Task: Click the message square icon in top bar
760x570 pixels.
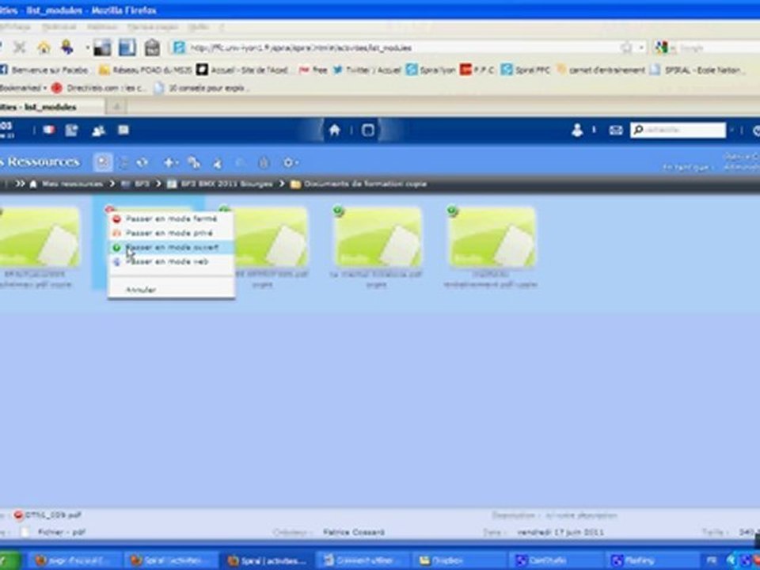Action: (123, 129)
